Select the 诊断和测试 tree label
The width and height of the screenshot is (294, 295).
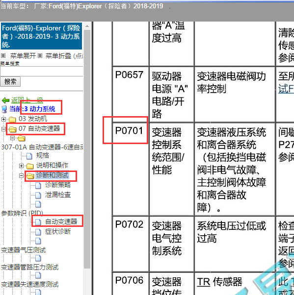click(x=52, y=175)
